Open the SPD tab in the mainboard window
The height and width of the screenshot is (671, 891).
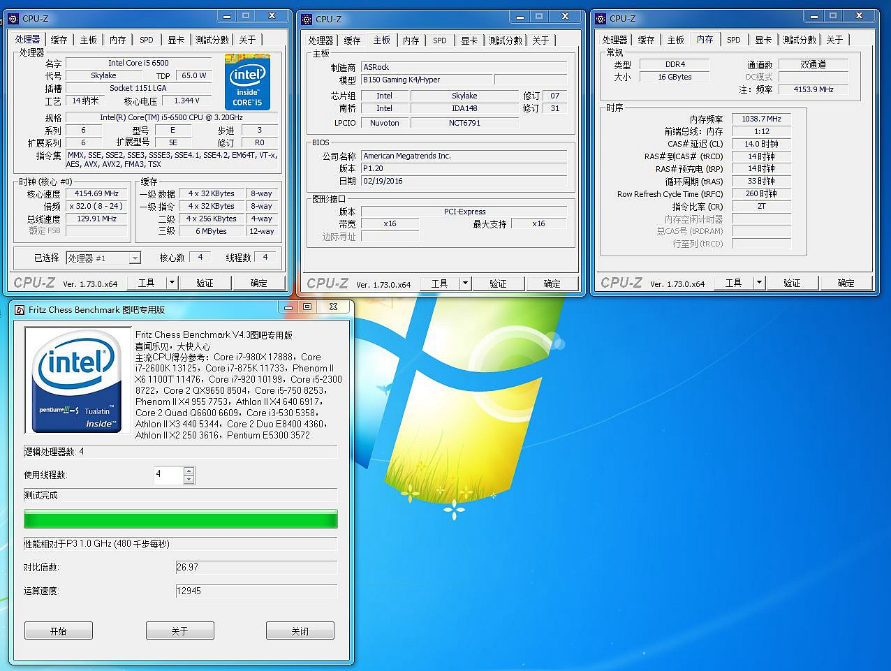439,40
